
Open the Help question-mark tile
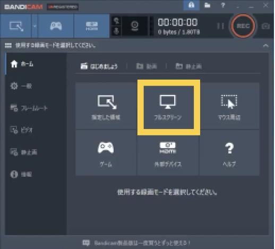pyautogui.click(x=229, y=153)
